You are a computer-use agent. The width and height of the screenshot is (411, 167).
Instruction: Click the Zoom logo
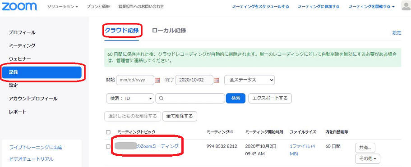[20, 6]
